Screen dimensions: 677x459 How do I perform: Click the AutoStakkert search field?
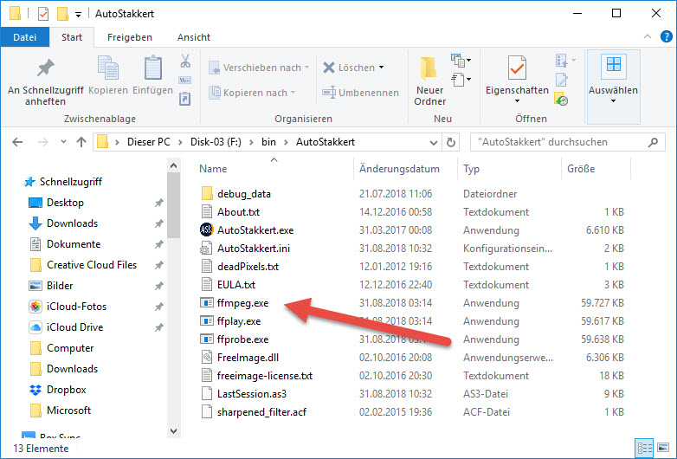pyautogui.click(x=563, y=142)
